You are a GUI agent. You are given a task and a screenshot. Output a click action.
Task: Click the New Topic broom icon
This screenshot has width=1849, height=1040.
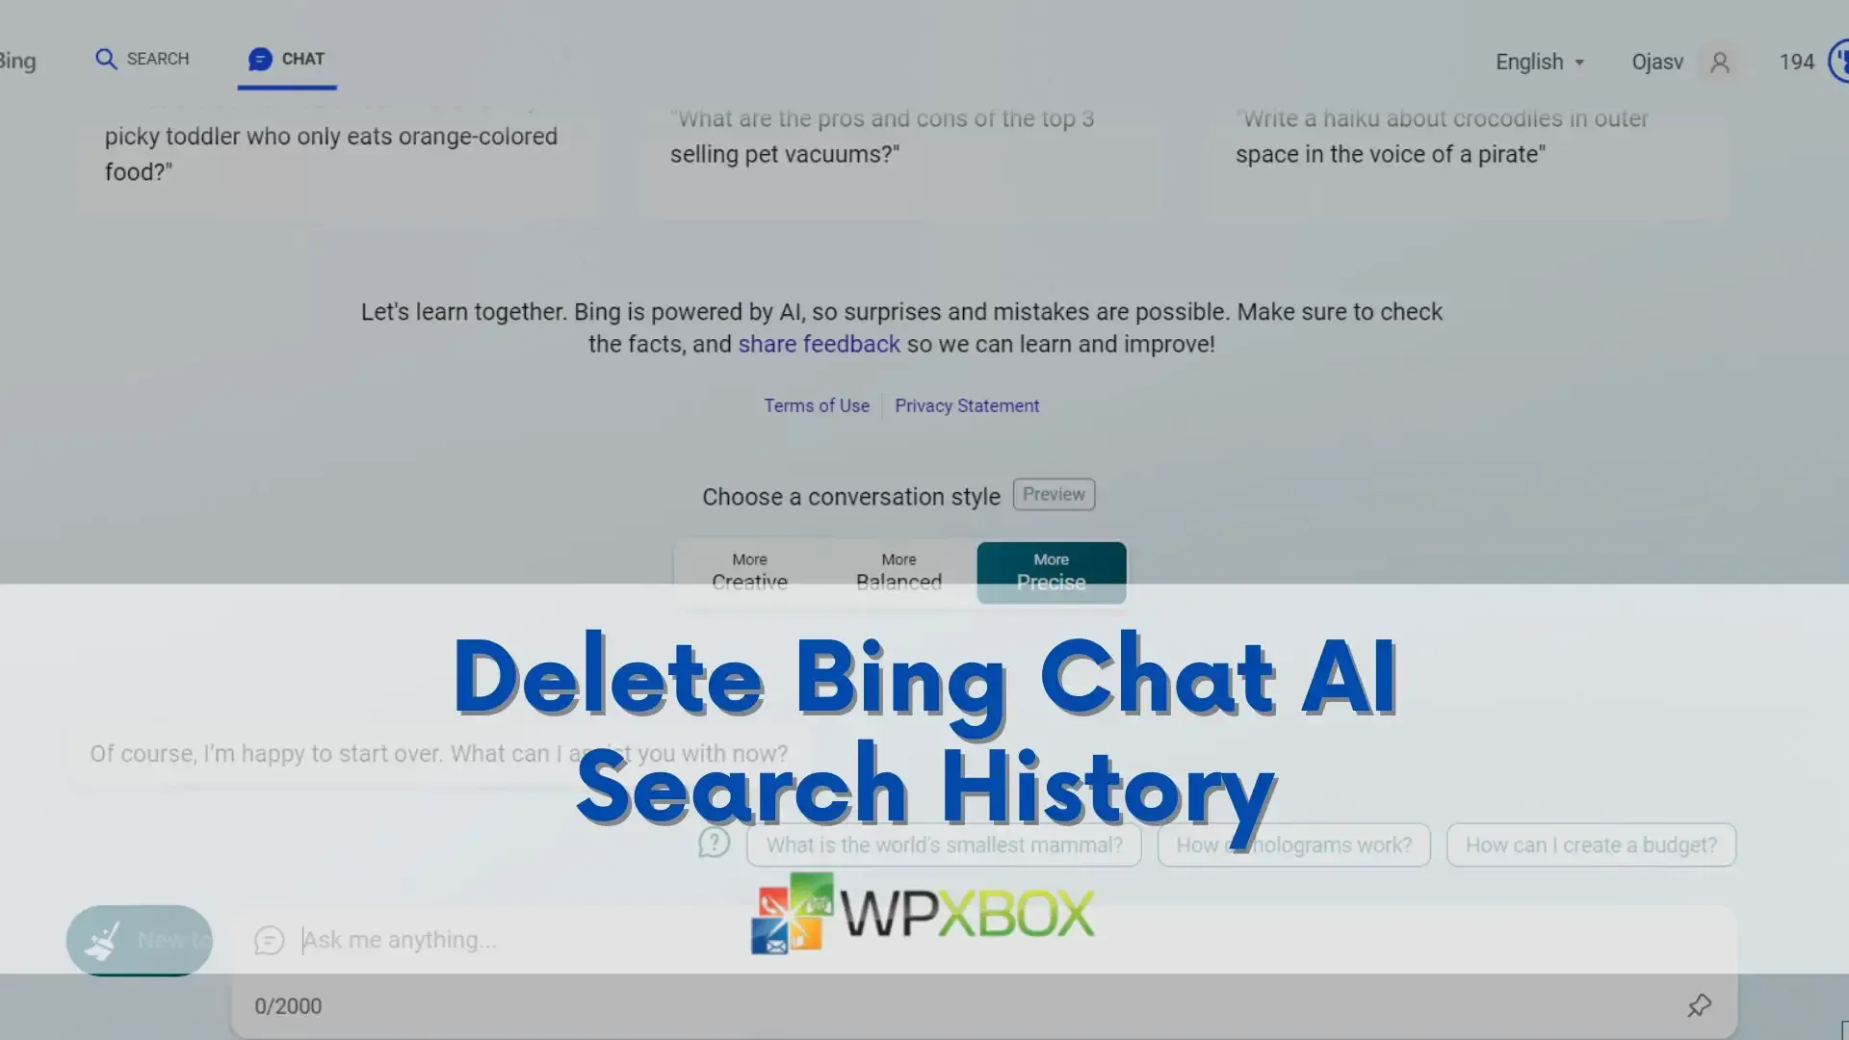pos(103,940)
